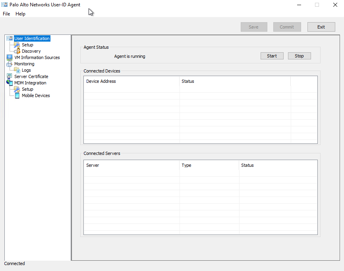
Task: Click the Server Certificate icon
Action: click(10, 76)
